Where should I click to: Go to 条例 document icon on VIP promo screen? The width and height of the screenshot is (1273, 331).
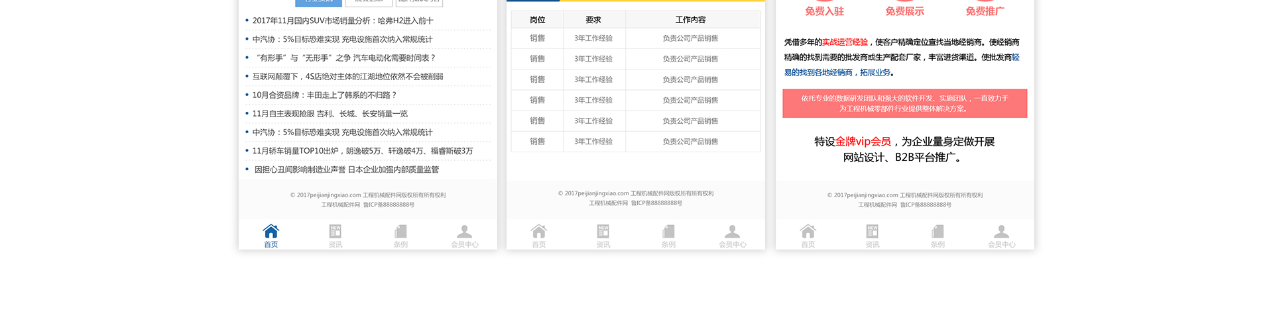click(938, 231)
